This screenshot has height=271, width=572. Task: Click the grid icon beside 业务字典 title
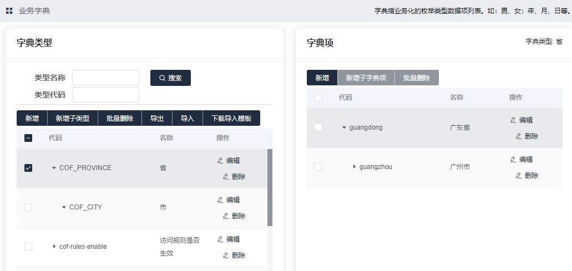pyautogui.click(x=9, y=11)
